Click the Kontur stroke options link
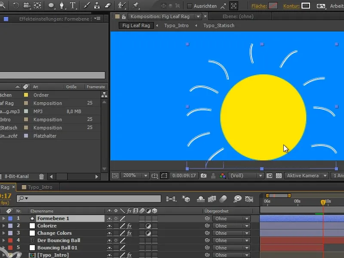The width and height of the screenshot is (344, 258). [x=292, y=6]
